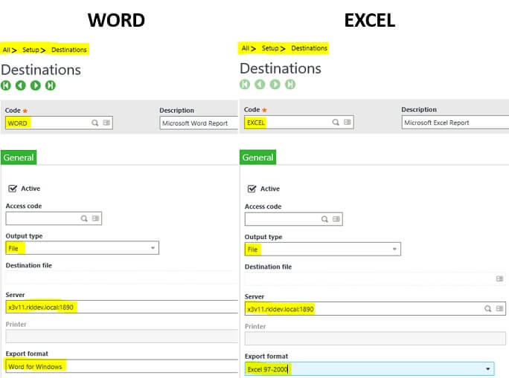The width and height of the screenshot is (509, 378).
Task: Search icon in EXCEL Server field
Action: pos(488,309)
